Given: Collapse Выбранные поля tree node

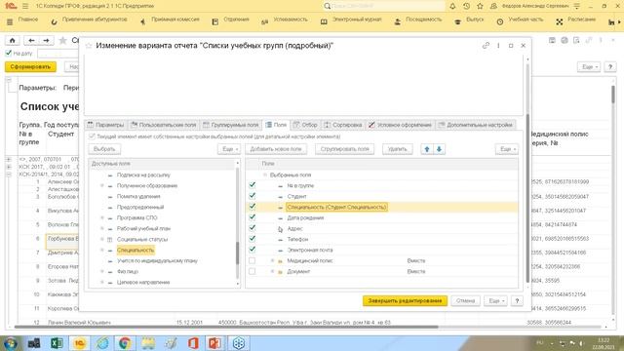Looking at the screenshot, I should coord(265,175).
